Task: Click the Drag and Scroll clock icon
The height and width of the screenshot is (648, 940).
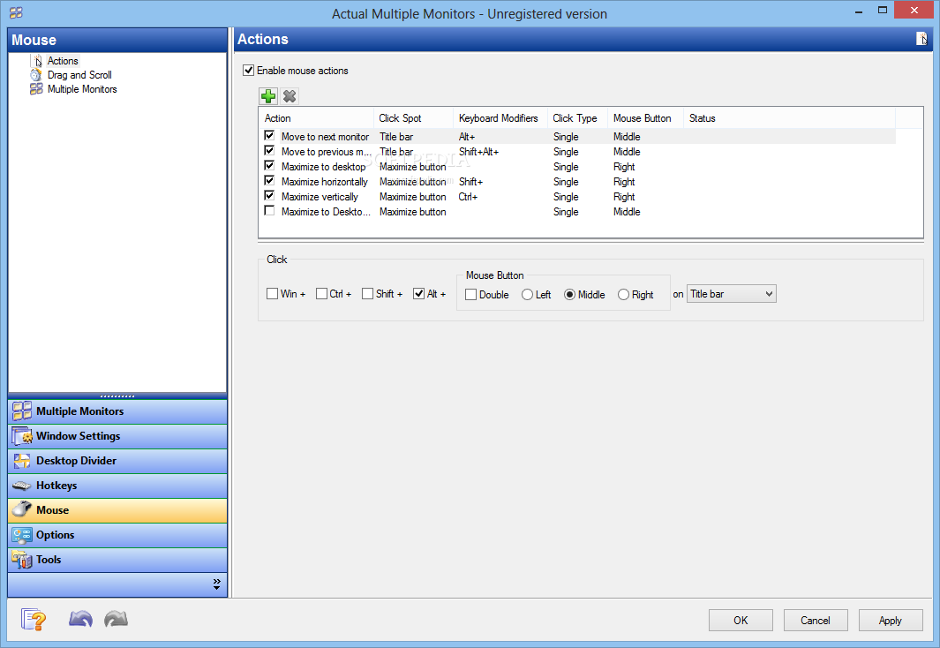Action: point(36,75)
